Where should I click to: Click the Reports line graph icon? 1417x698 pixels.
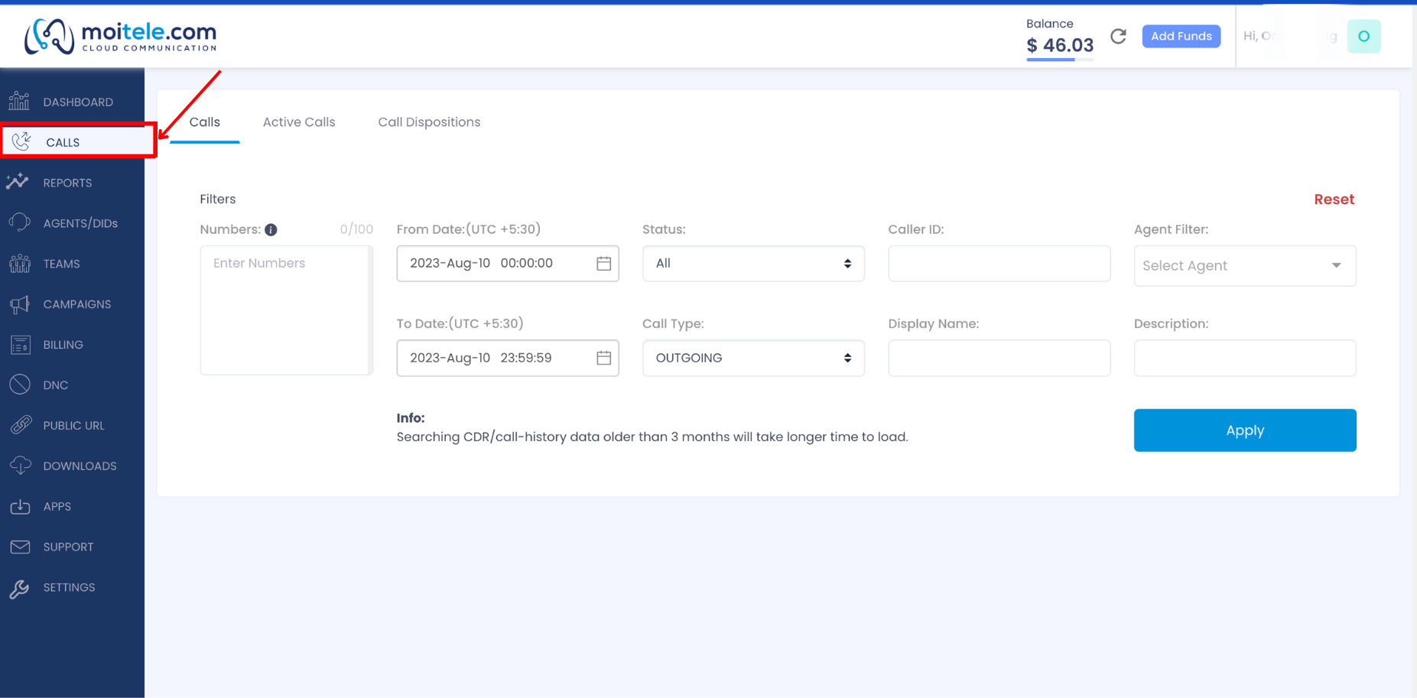coord(18,182)
